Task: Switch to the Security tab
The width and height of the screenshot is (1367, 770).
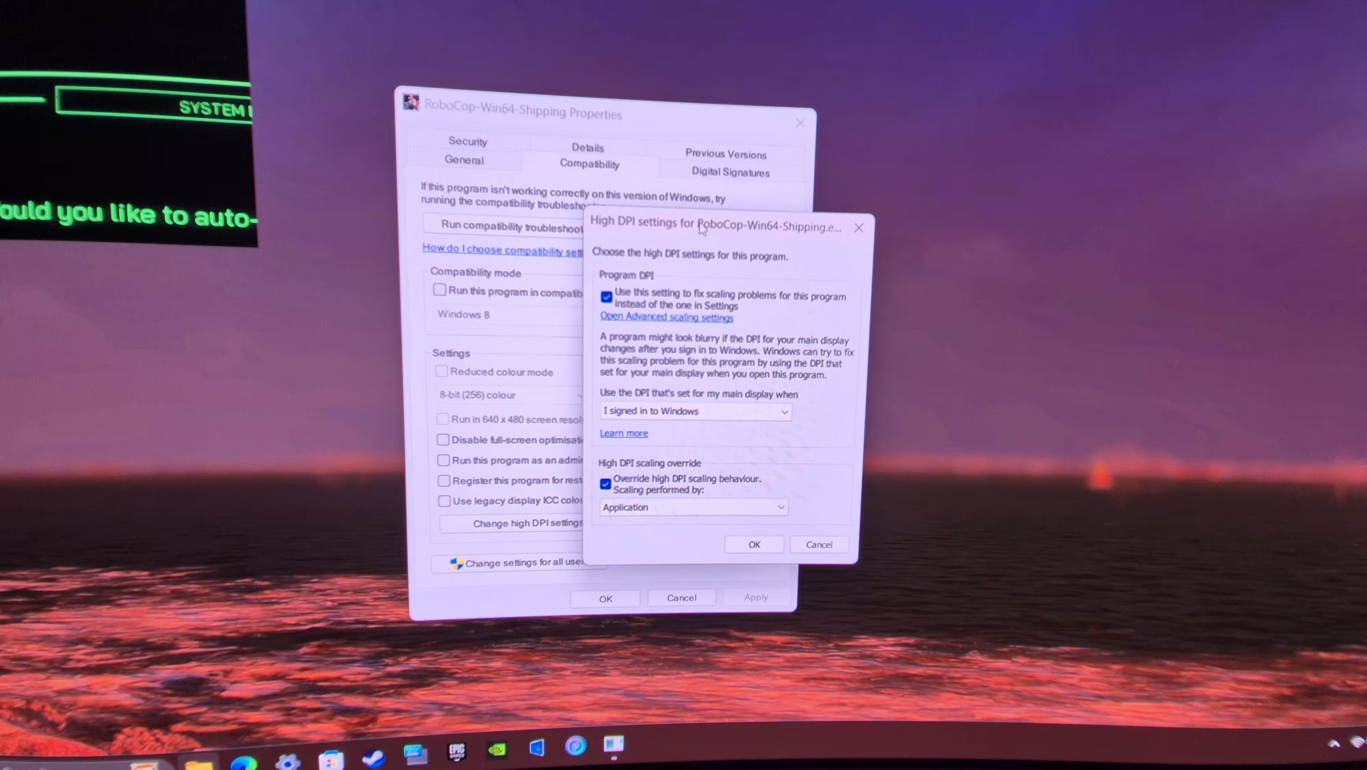Action: tap(468, 141)
